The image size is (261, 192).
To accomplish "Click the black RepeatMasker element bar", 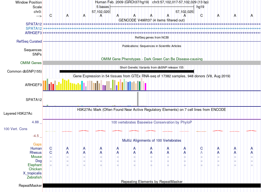I will pyautogui.click(x=152, y=185).
